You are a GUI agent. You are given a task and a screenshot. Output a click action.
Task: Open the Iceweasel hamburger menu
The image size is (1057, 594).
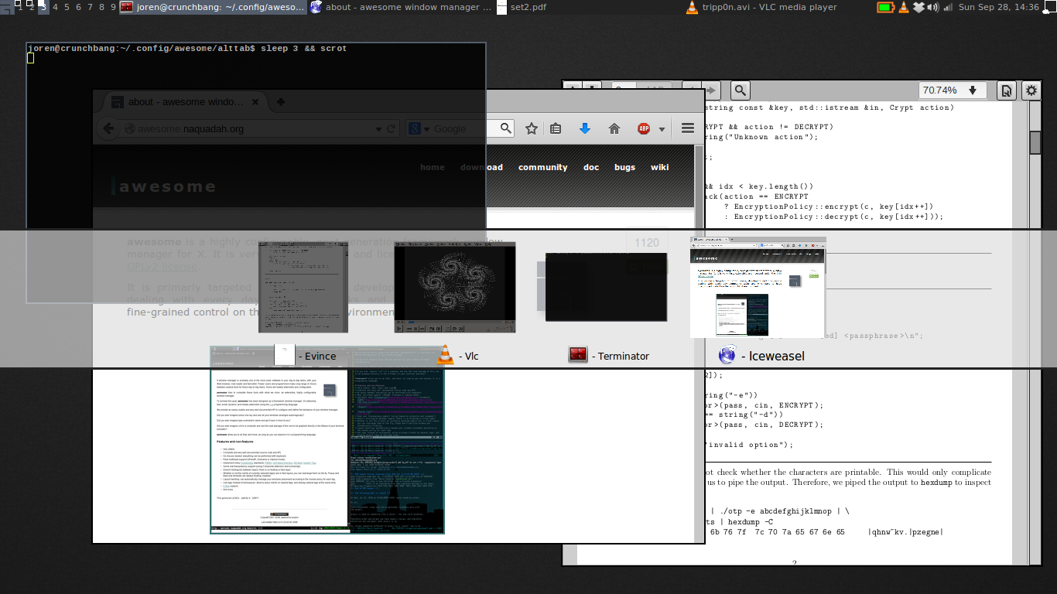click(x=687, y=128)
